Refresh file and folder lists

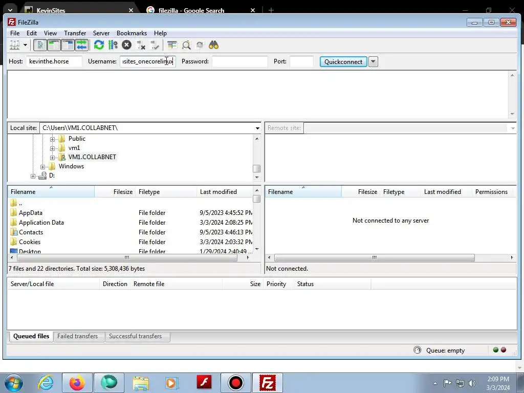pos(99,45)
